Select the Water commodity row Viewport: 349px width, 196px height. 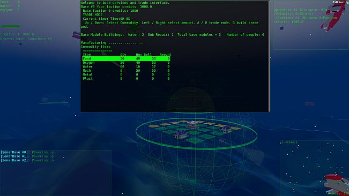point(126,66)
